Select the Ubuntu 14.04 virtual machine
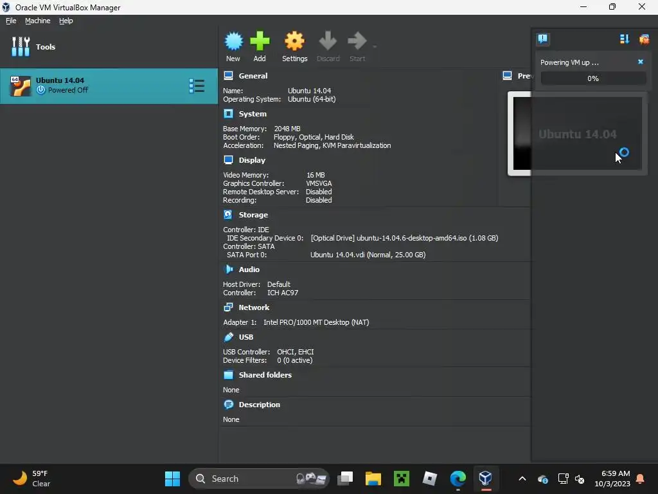 point(109,86)
